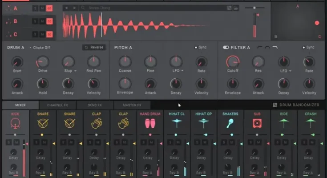Click the Kick channel pan slider
The image size is (327, 178).
click(15, 134)
